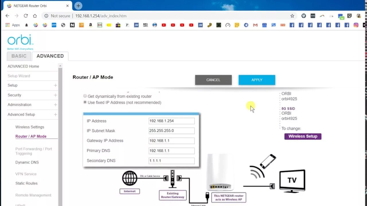Open the InfoWars bookmark icon
This screenshot has width=367, height=206.
pos(145,25)
